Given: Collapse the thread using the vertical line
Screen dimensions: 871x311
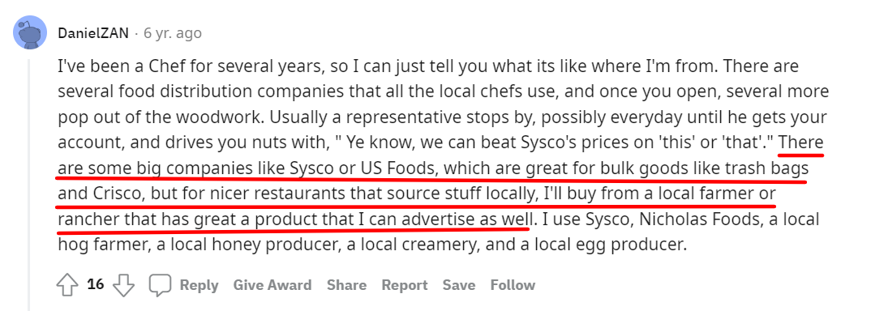Looking at the screenshot, I should 29,185.
